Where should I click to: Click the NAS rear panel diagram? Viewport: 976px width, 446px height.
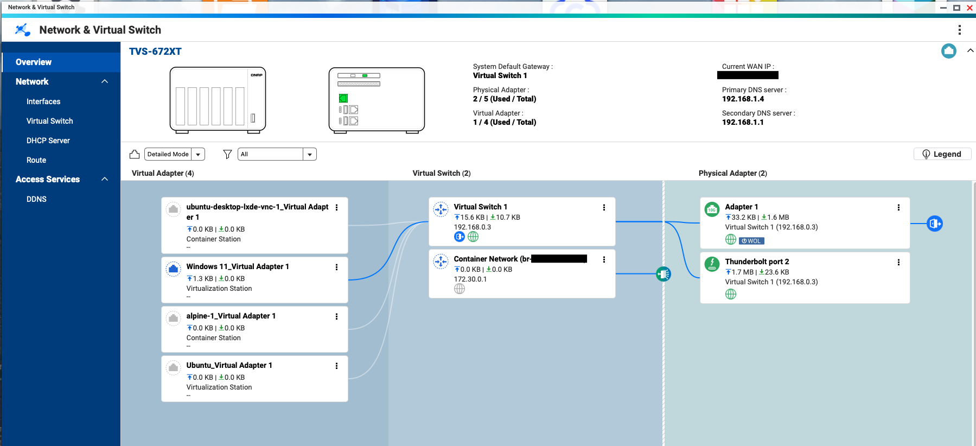pos(377,100)
